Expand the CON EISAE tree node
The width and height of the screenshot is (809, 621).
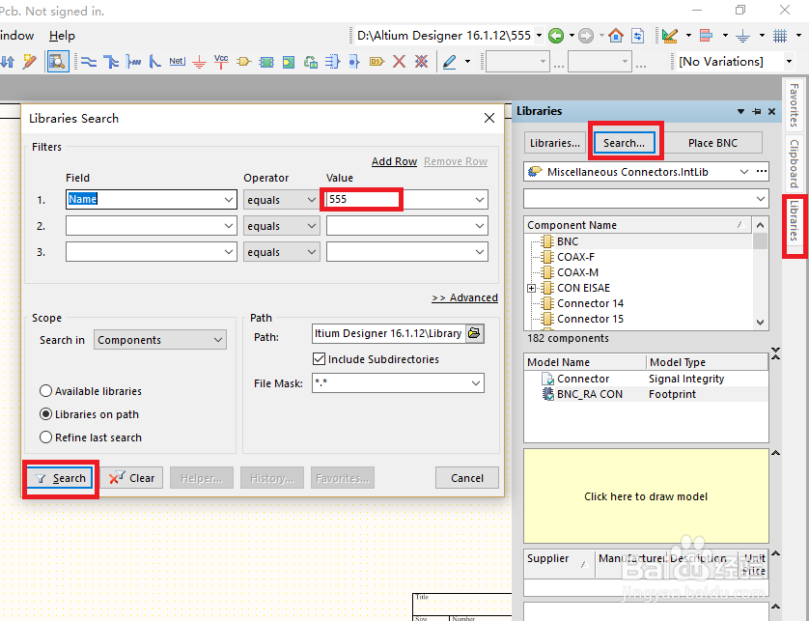click(x=531, y=288)
